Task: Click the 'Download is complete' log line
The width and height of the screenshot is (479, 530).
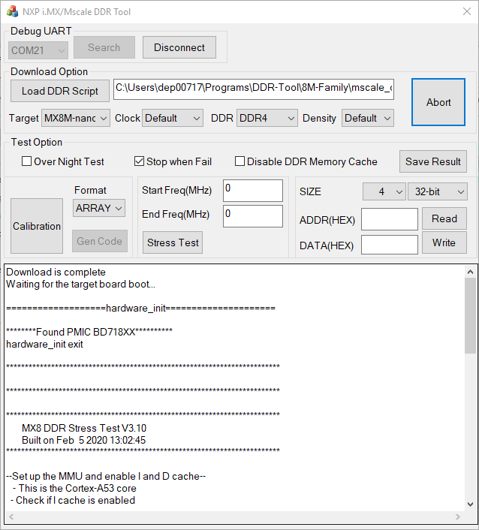Action: (x=56, y=272)
